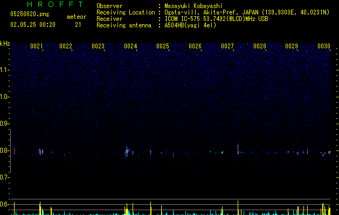339x215 pixels.
Task: Click time marker 0025
Action: tap(163, 46)
